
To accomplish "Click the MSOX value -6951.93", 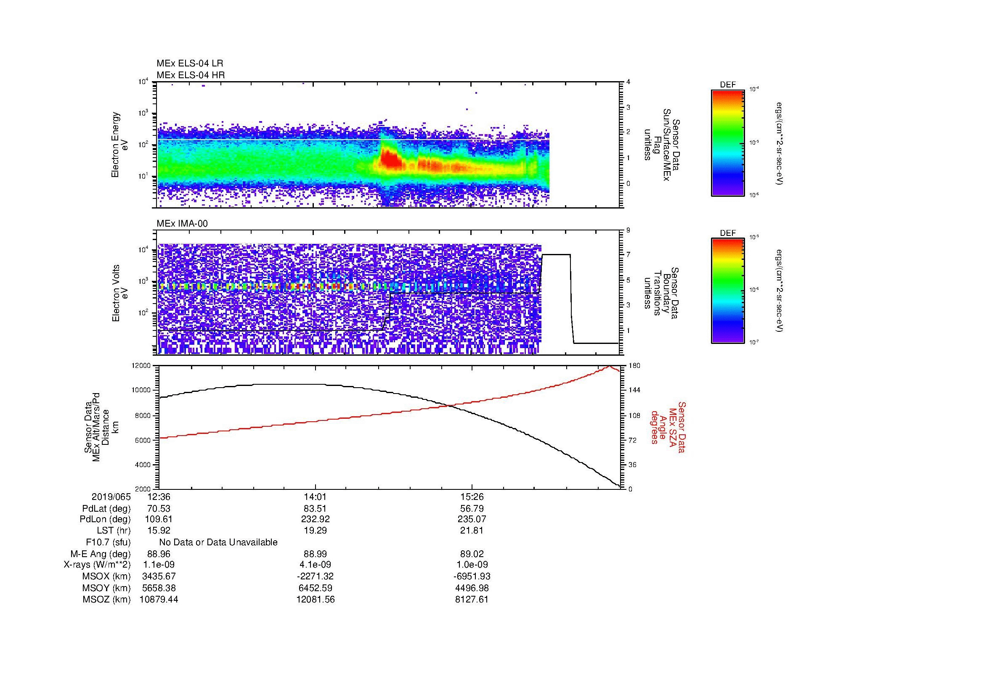I will (x=472, y=576).
